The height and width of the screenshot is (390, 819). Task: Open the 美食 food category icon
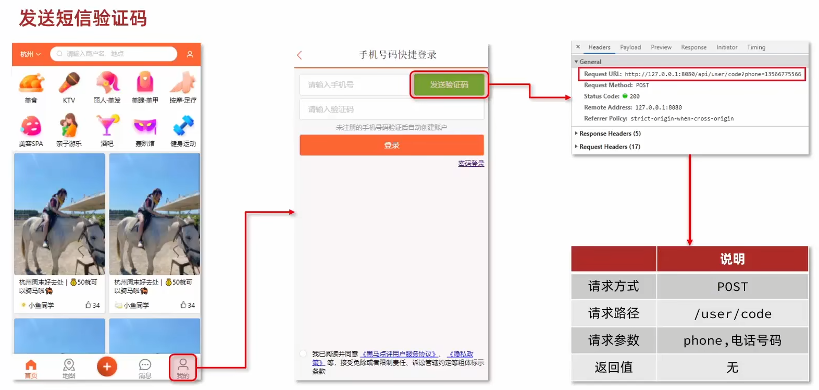pos(31,82)
